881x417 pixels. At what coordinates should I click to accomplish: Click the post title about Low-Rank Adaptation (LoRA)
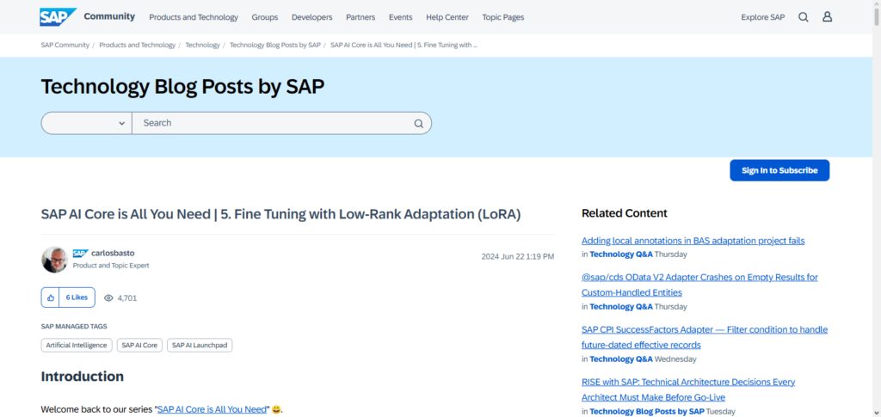[281, 215]
